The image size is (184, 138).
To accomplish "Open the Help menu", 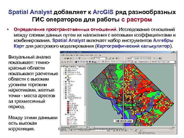I will [x=100, y=55].
